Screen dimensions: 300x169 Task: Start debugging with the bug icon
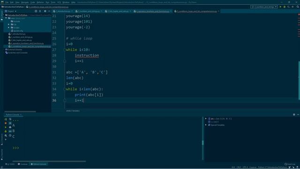pyautogui.click(x=285, y=7)
